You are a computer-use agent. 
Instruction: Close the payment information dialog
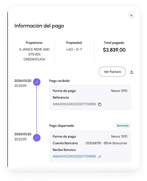(131, 16)
